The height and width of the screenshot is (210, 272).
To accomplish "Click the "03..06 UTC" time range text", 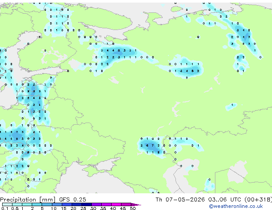I will click(225, 200).
